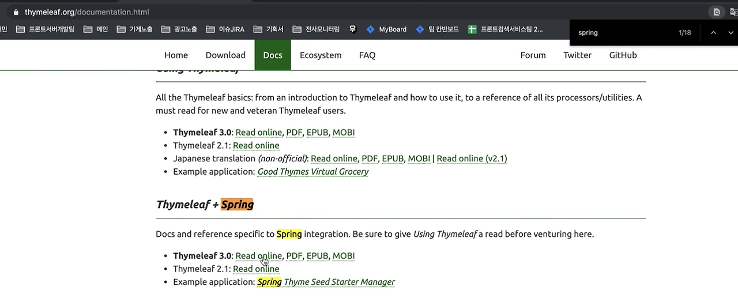Go to previous find match with up arrow
Image resolution: width=738 pixels, height=302 pixels.
click(x=713, y=33)
